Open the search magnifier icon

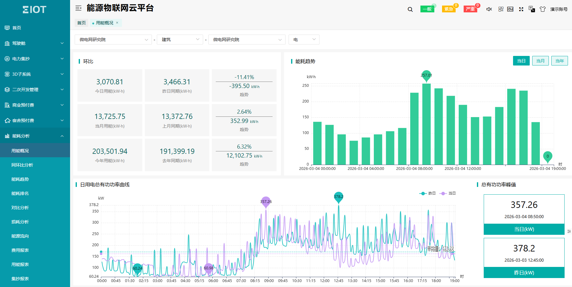(x=410, y=9)
